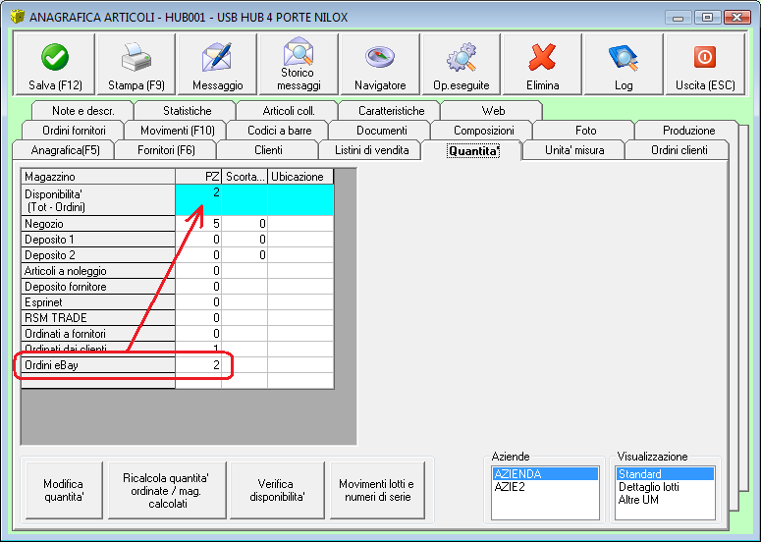Select Dettaglio lotti visualization option
This screenshot has width=761, height=542.
click(x=665, y=487)
